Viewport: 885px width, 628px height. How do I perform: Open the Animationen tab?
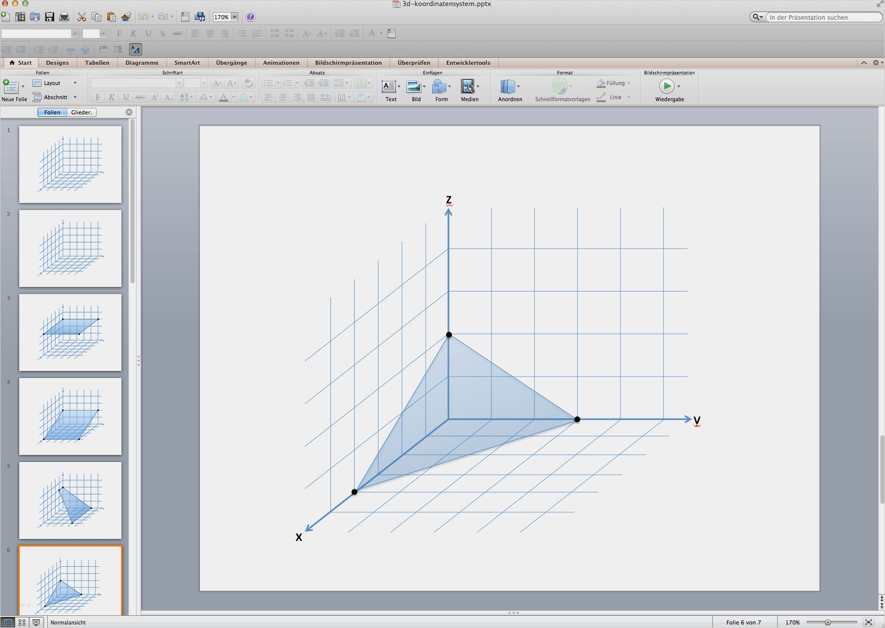(x=281, y=63)
